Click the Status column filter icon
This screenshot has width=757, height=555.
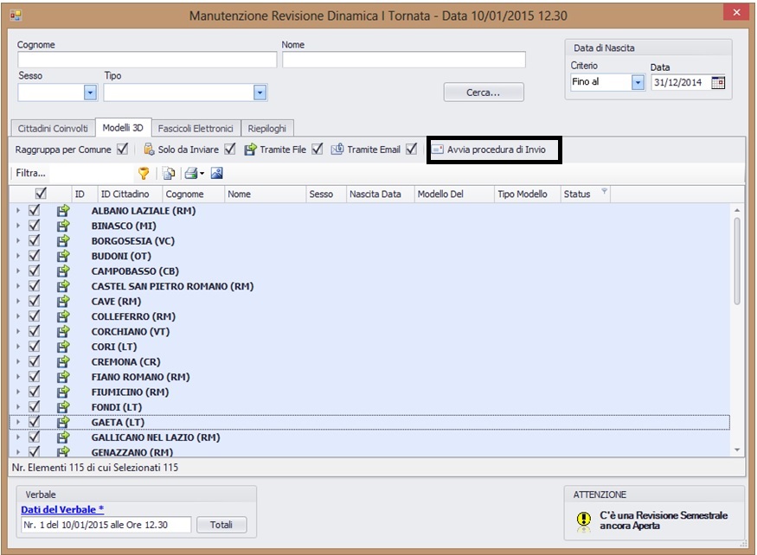click(604, 192)
